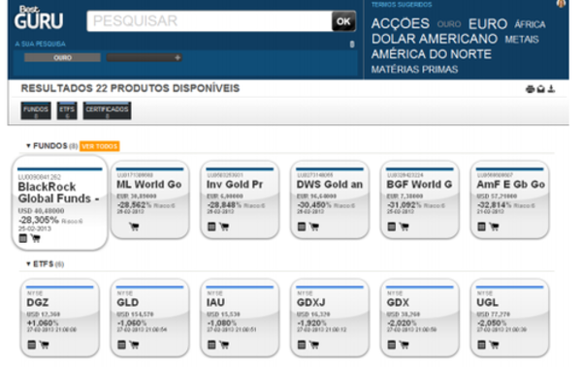Add AmF E Gb Go fund to cart
Image resolution: width=582 pixels, height=367 pixels.
point(494,227)
